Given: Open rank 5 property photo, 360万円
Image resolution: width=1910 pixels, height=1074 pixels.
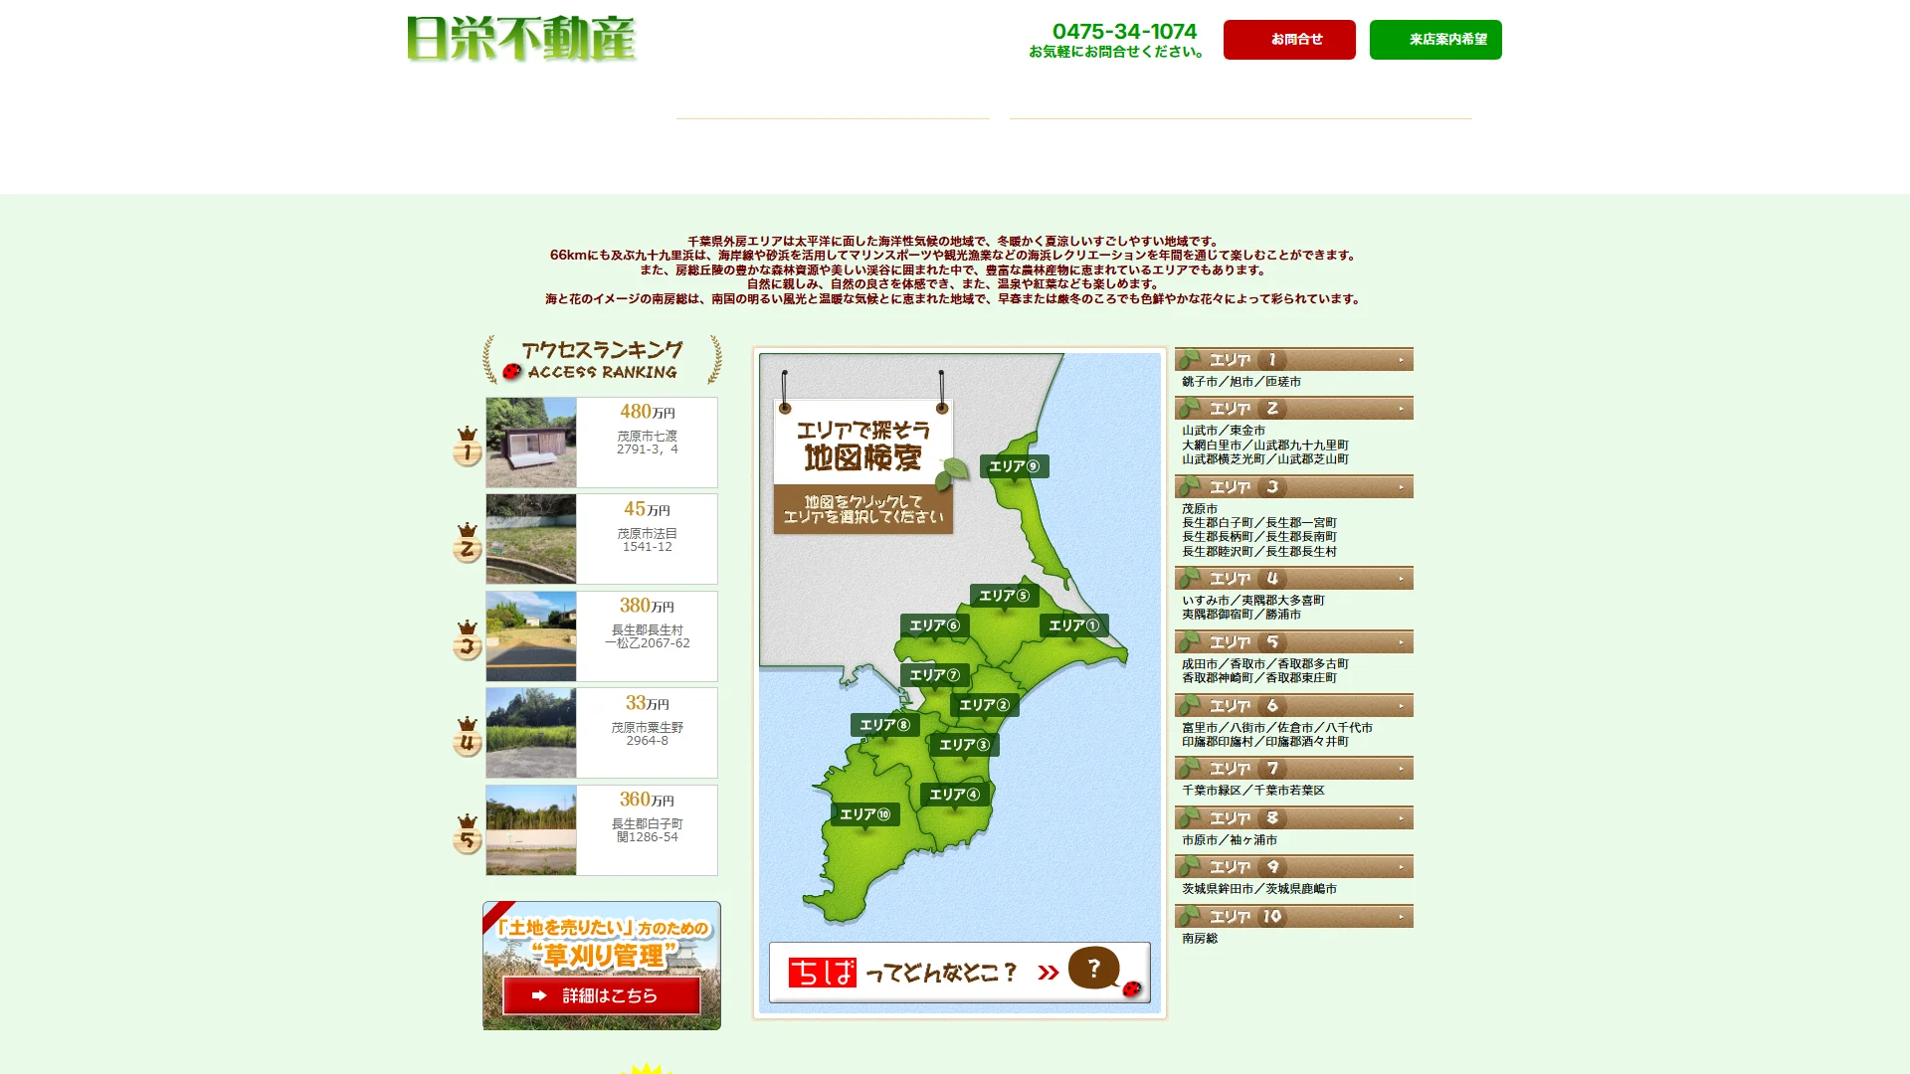Looking at the screenshot, I should tap(531, 830).
